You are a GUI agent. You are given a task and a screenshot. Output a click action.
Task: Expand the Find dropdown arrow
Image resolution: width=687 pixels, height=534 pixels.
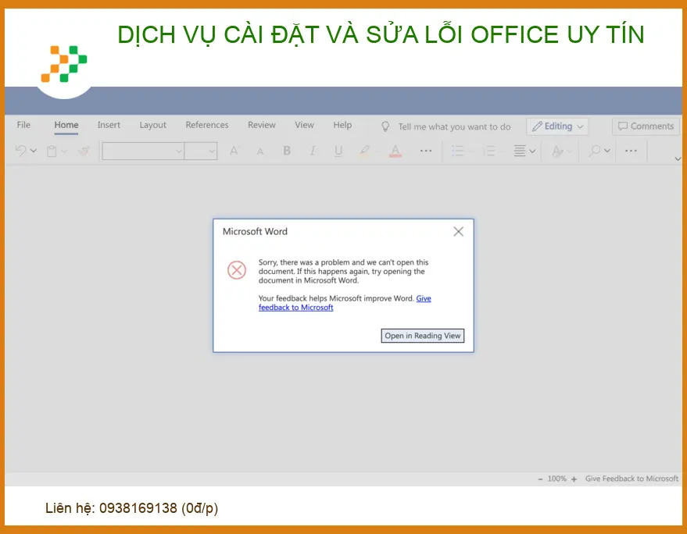(x=606, y=151)
